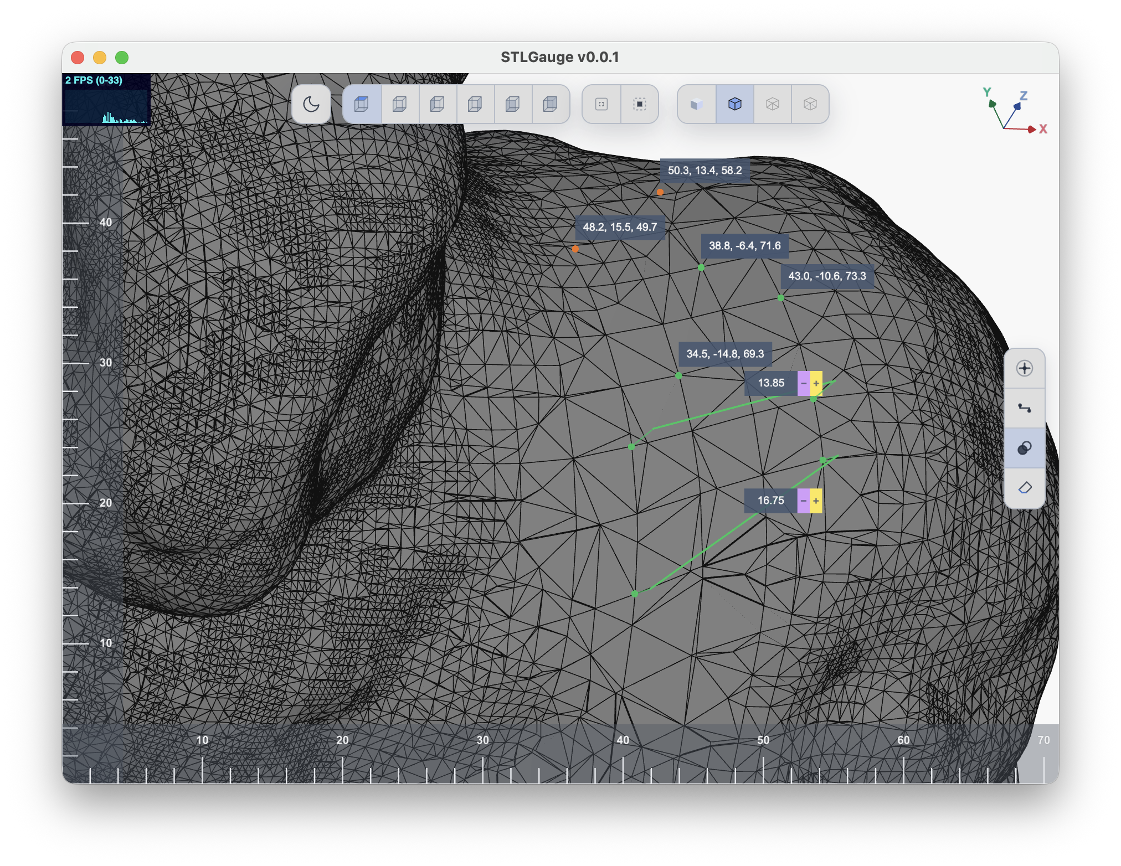Switch to the left-face view cube

[437, 104]
